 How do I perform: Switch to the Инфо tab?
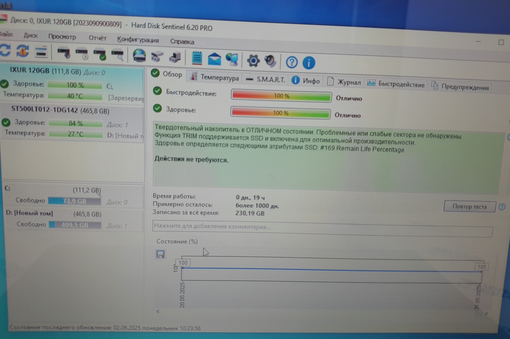[306, 81]
